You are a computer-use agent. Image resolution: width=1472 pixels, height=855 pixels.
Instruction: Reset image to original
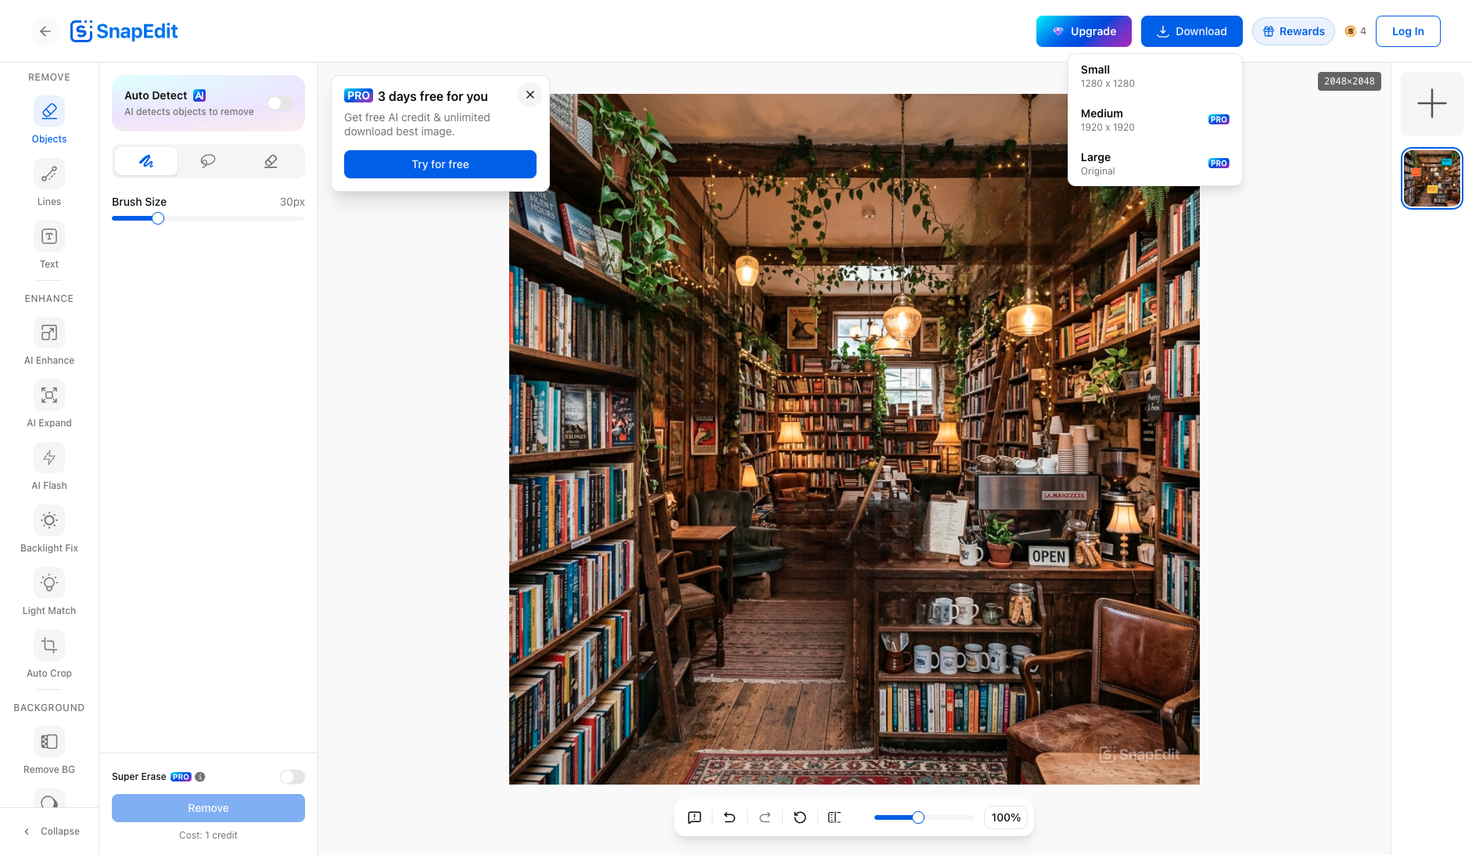800,817
